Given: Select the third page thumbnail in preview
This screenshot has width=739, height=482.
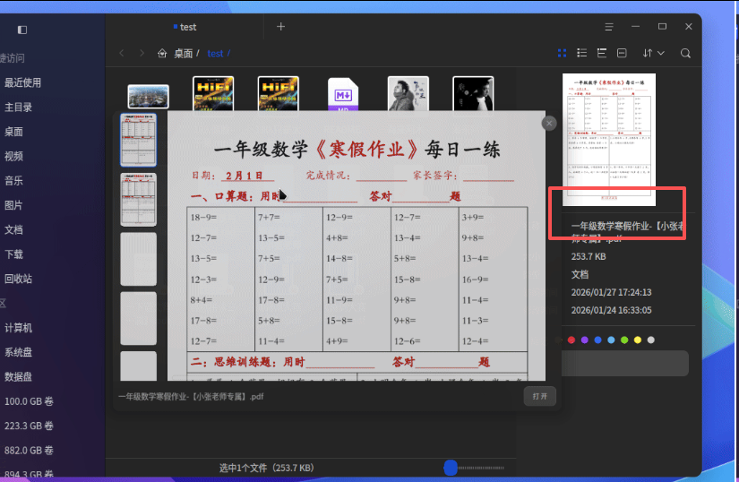Looking at the screenshot, I should [138, 259].
